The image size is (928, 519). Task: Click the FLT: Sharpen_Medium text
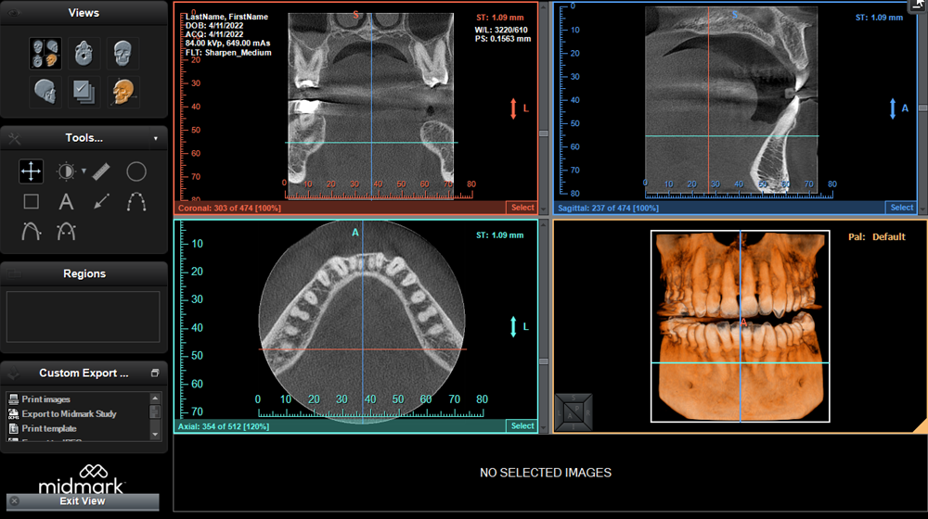coord(228,53)
